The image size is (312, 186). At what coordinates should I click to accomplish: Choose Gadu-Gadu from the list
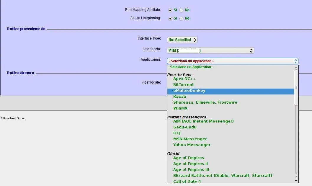231,127
